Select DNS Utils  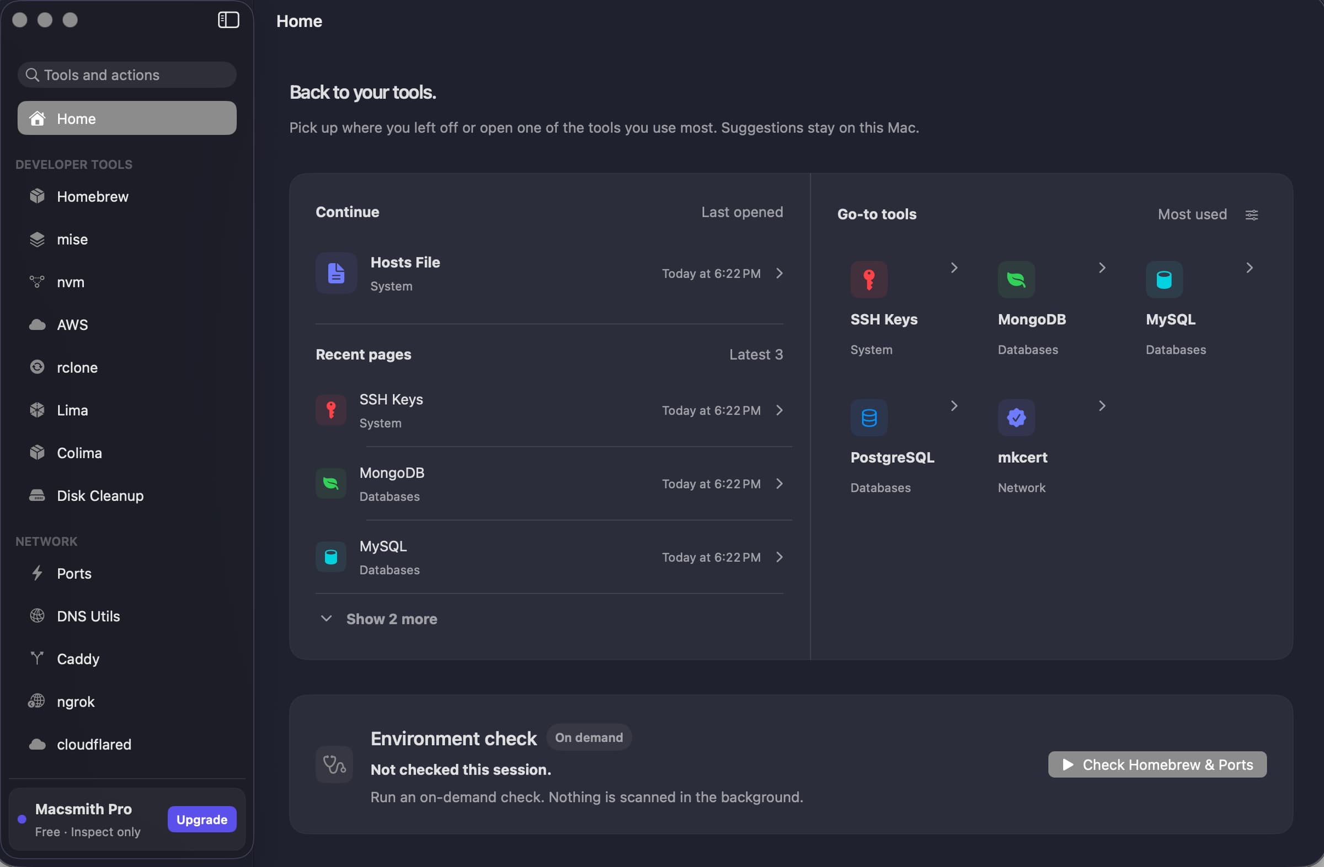click(127, 616)
